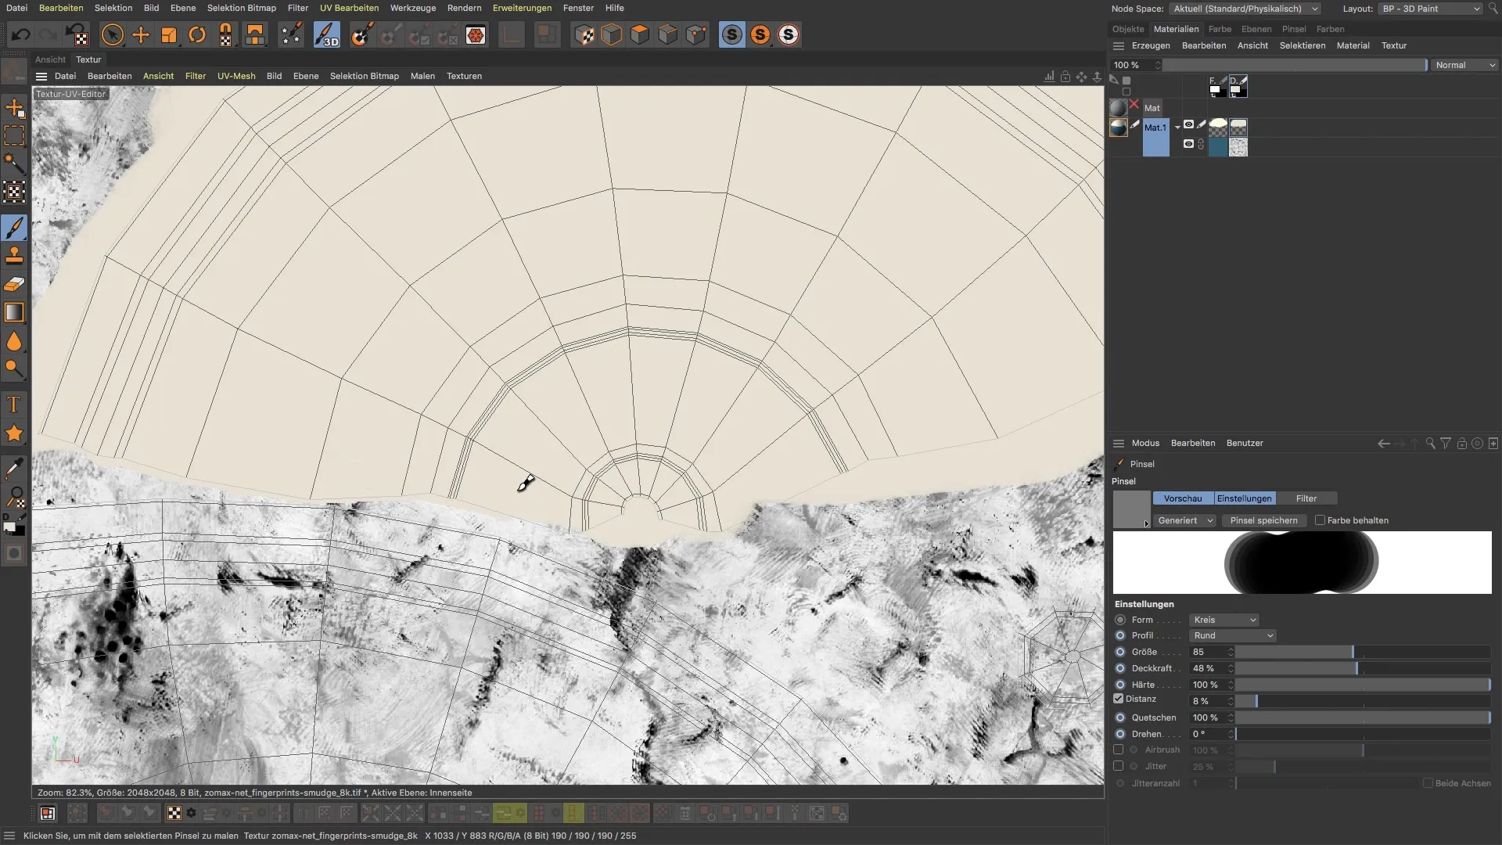Enable the Airbrush checkbox
This screenshot has height=845, width=1502.
point(1119,750)
